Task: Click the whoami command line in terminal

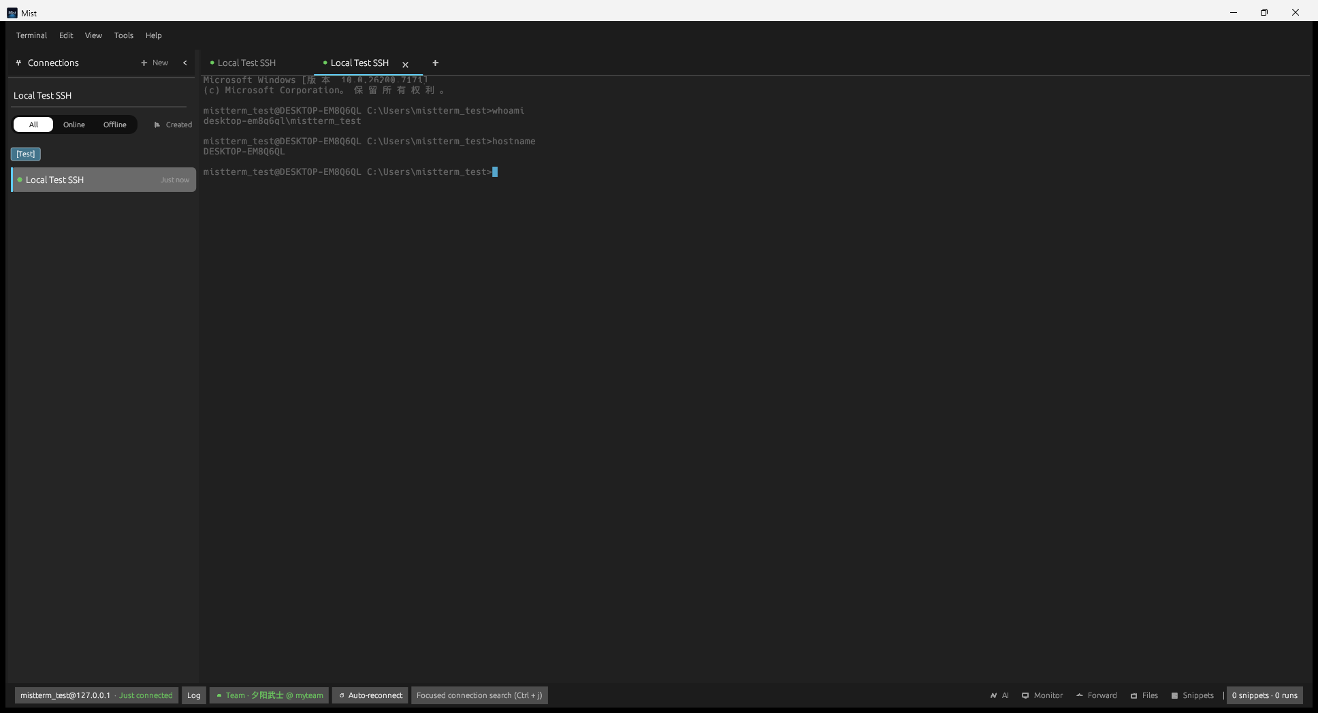Action: (364, 111)
